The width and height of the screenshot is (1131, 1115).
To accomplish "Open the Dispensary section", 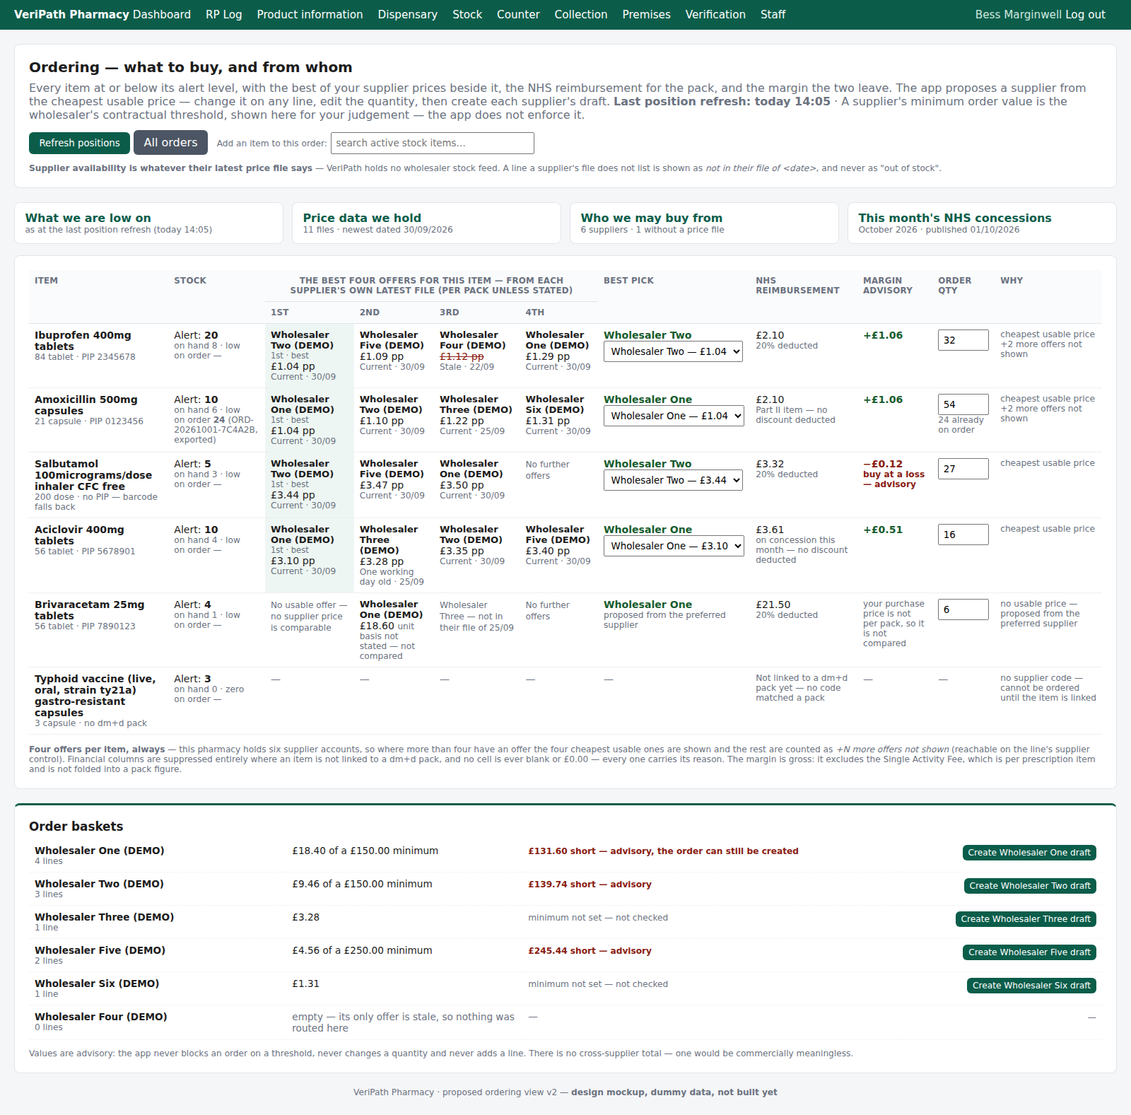I will point(407,14).
